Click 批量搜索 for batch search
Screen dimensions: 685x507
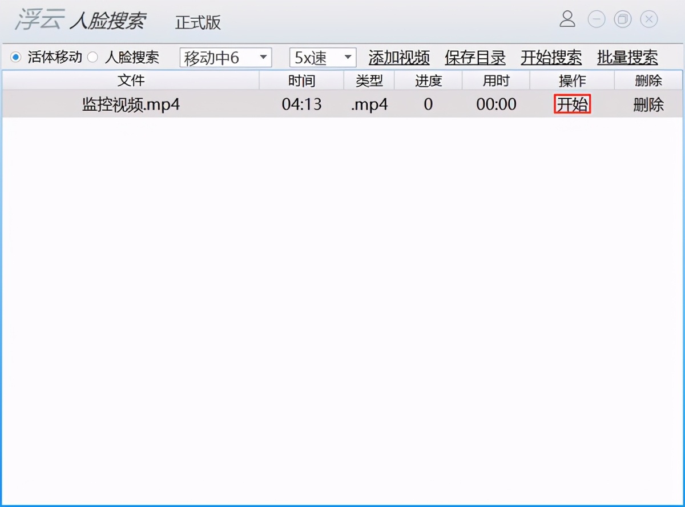627,57
